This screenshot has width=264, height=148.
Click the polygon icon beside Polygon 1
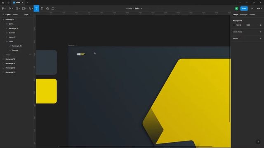[x=10, y=50]
